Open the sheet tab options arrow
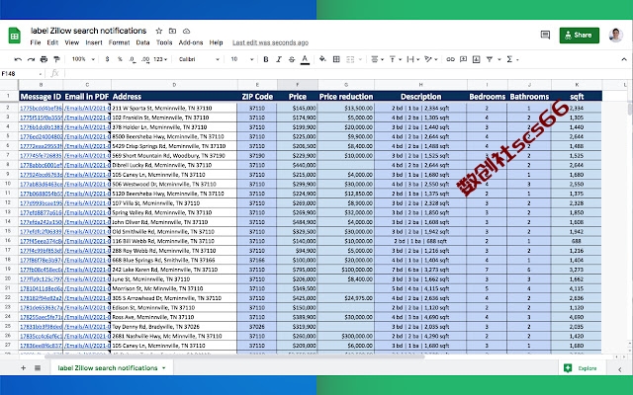Screen dimensions: 633x395 pos(163,368)
